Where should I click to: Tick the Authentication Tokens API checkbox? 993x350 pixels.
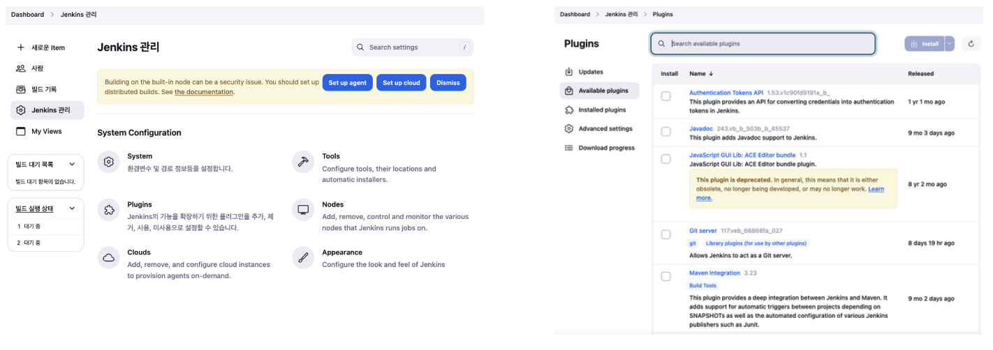pos(666,96)
